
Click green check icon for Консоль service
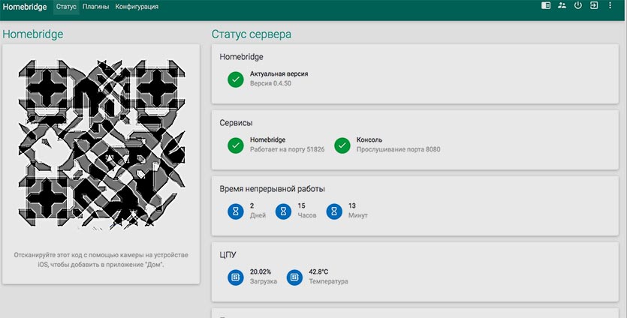click(x=342, y=145)
